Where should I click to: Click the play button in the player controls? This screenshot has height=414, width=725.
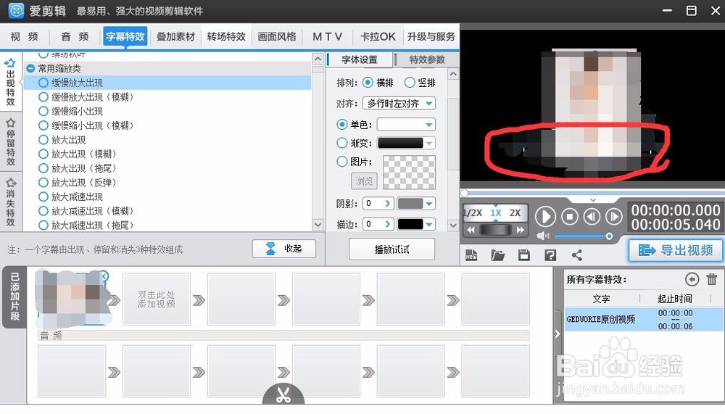click(545, 217)
